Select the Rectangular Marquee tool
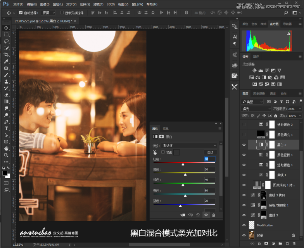Image resolution: width=304 pixels, height=248 pixels. click(x=6, y=34)
